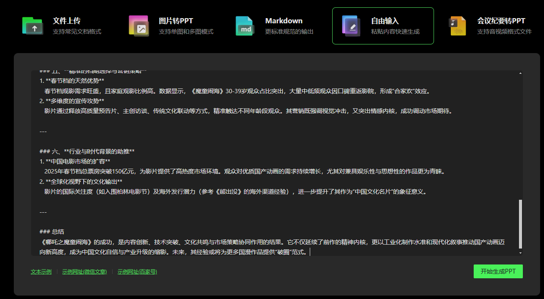Click the line starting "影片的国际关注度"
This screenshot has height=299, width=544.
point(235,192)
